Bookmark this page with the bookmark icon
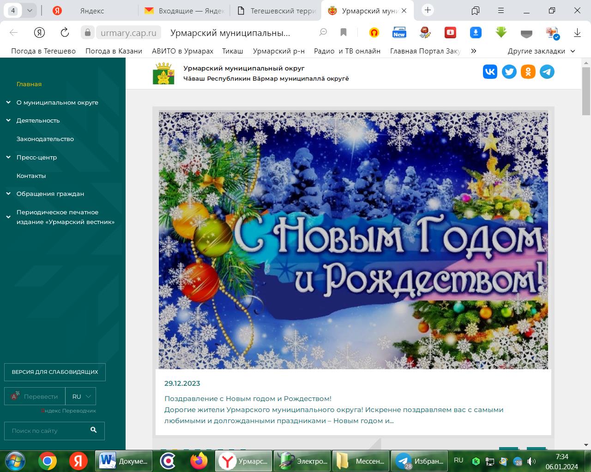The height and width of the screenshot is (472, 591). click(344, 32)
